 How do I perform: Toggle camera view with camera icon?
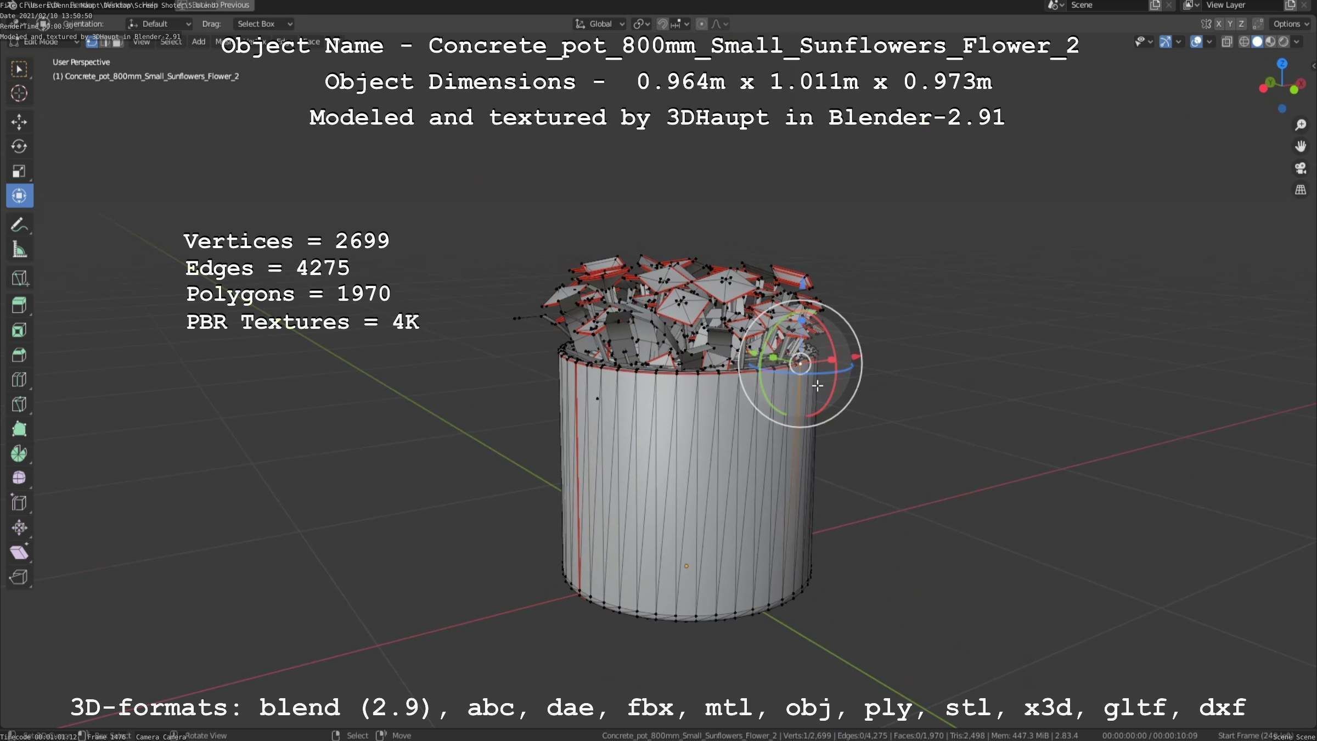click(x=1301, y=168)
